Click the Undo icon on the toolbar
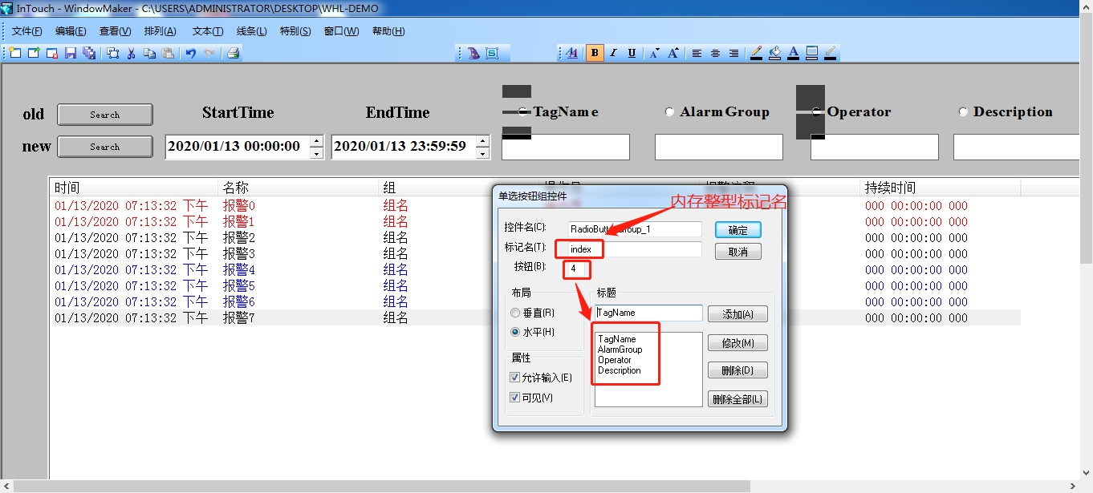The height and width of the screenshot is (493, 1093). tap(190, 53)
